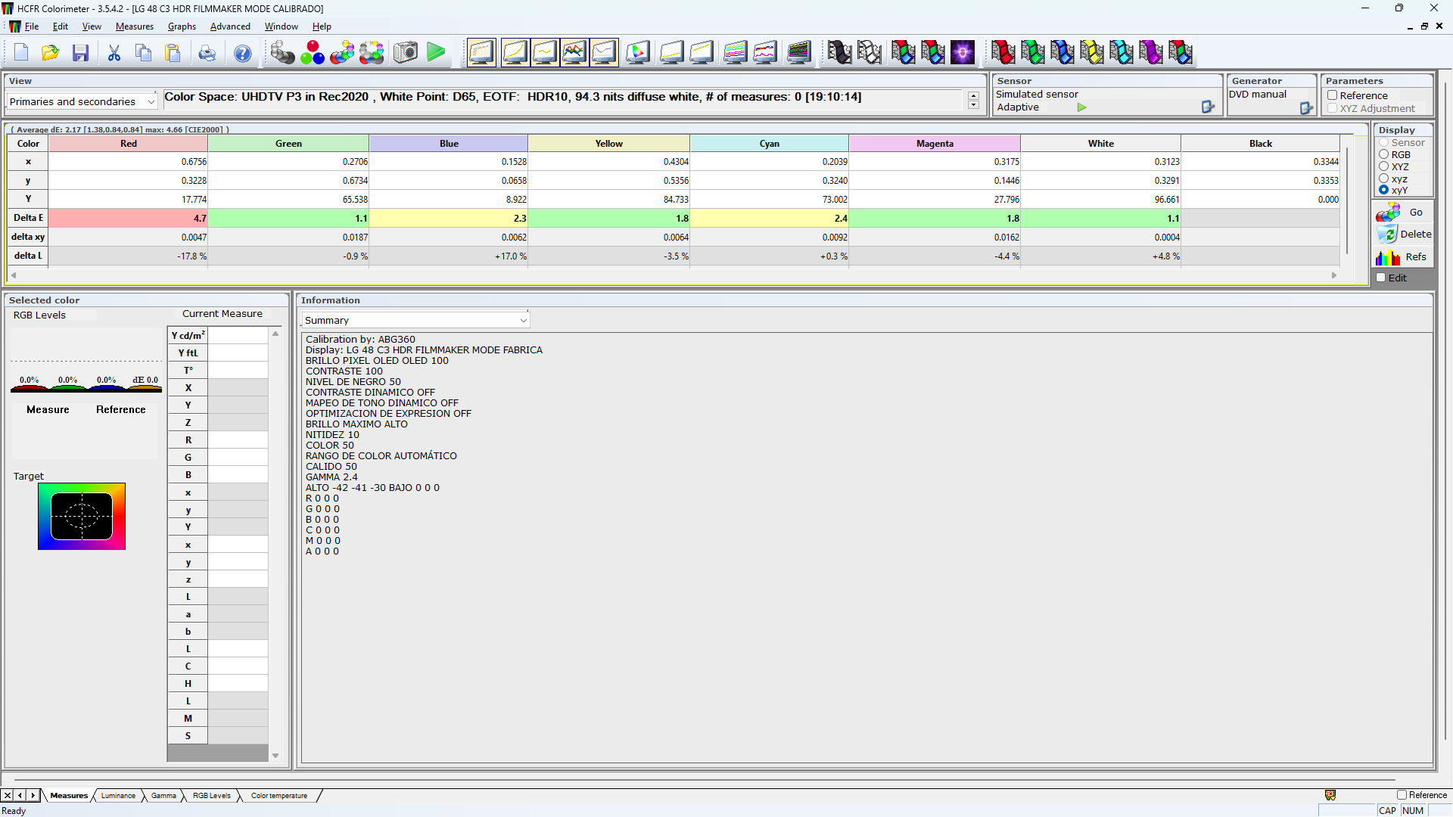Click the Refs button
Image resolution: width=1453 pixels, height=817 pixels.
(x=1403, y=257)
